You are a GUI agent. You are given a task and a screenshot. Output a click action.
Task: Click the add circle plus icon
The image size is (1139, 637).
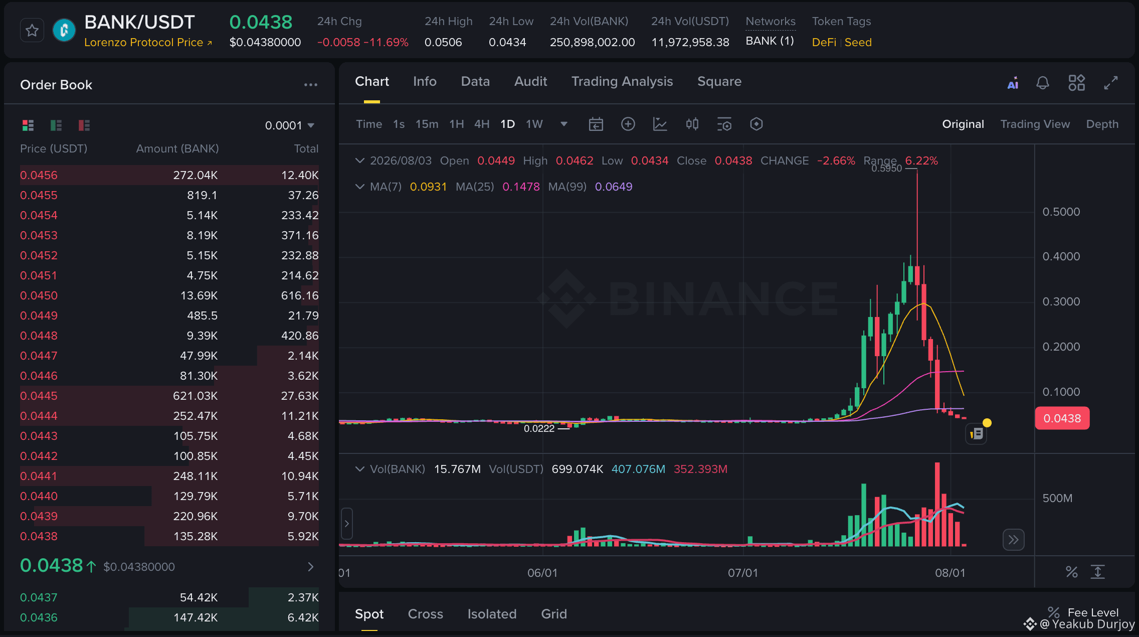pos(628,124)
